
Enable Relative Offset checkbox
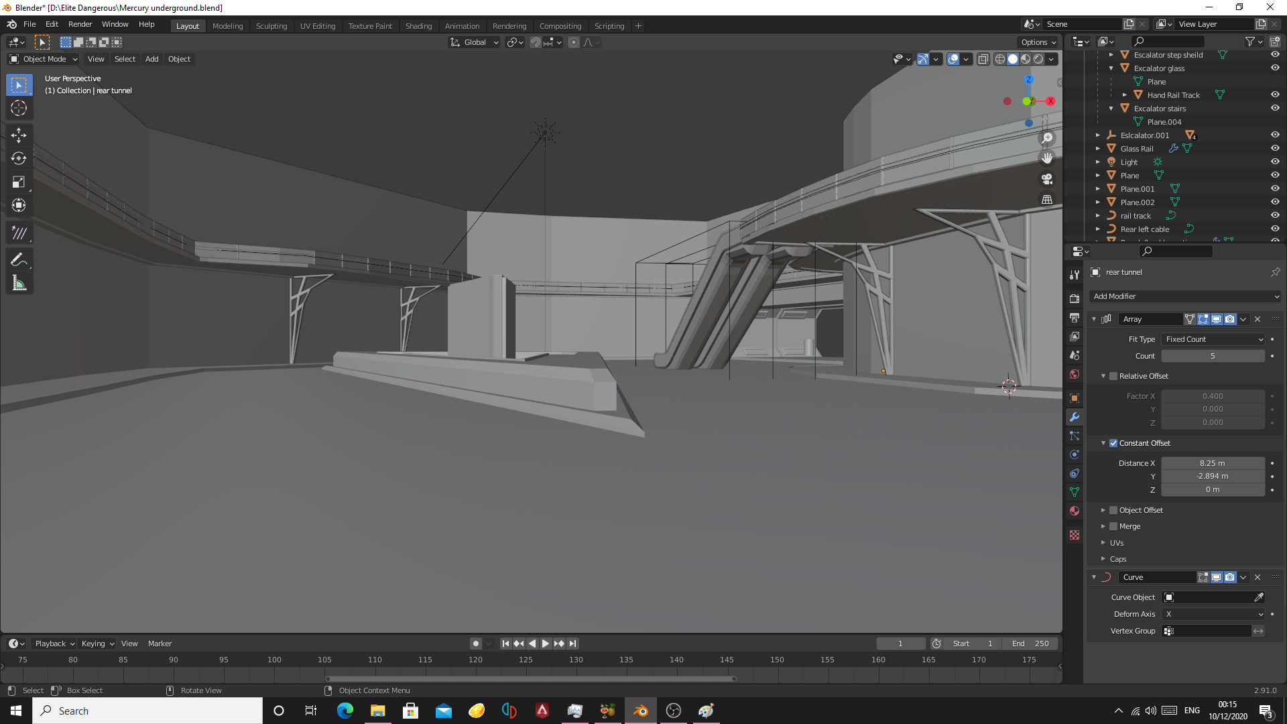point(1113,376)
